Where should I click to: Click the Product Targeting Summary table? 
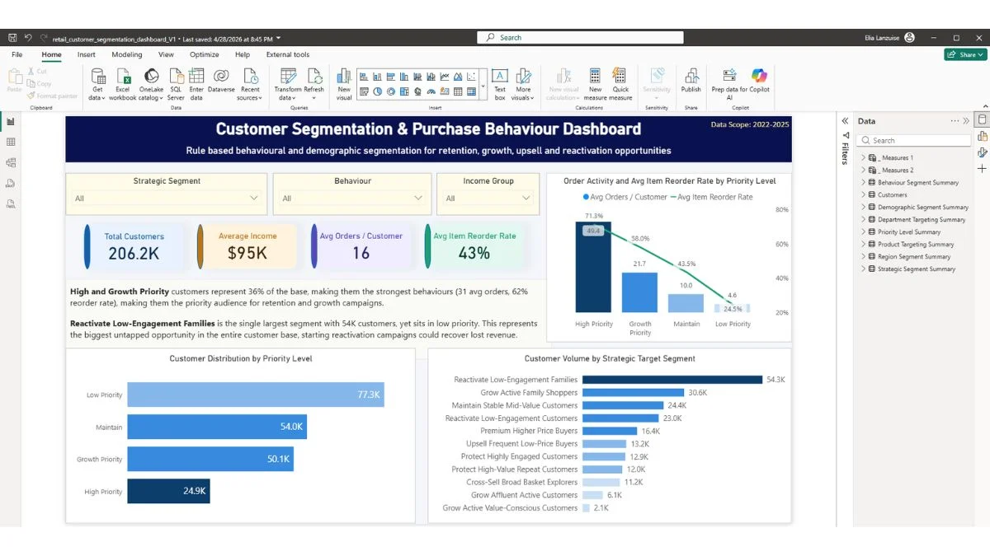tap(916, 244)
